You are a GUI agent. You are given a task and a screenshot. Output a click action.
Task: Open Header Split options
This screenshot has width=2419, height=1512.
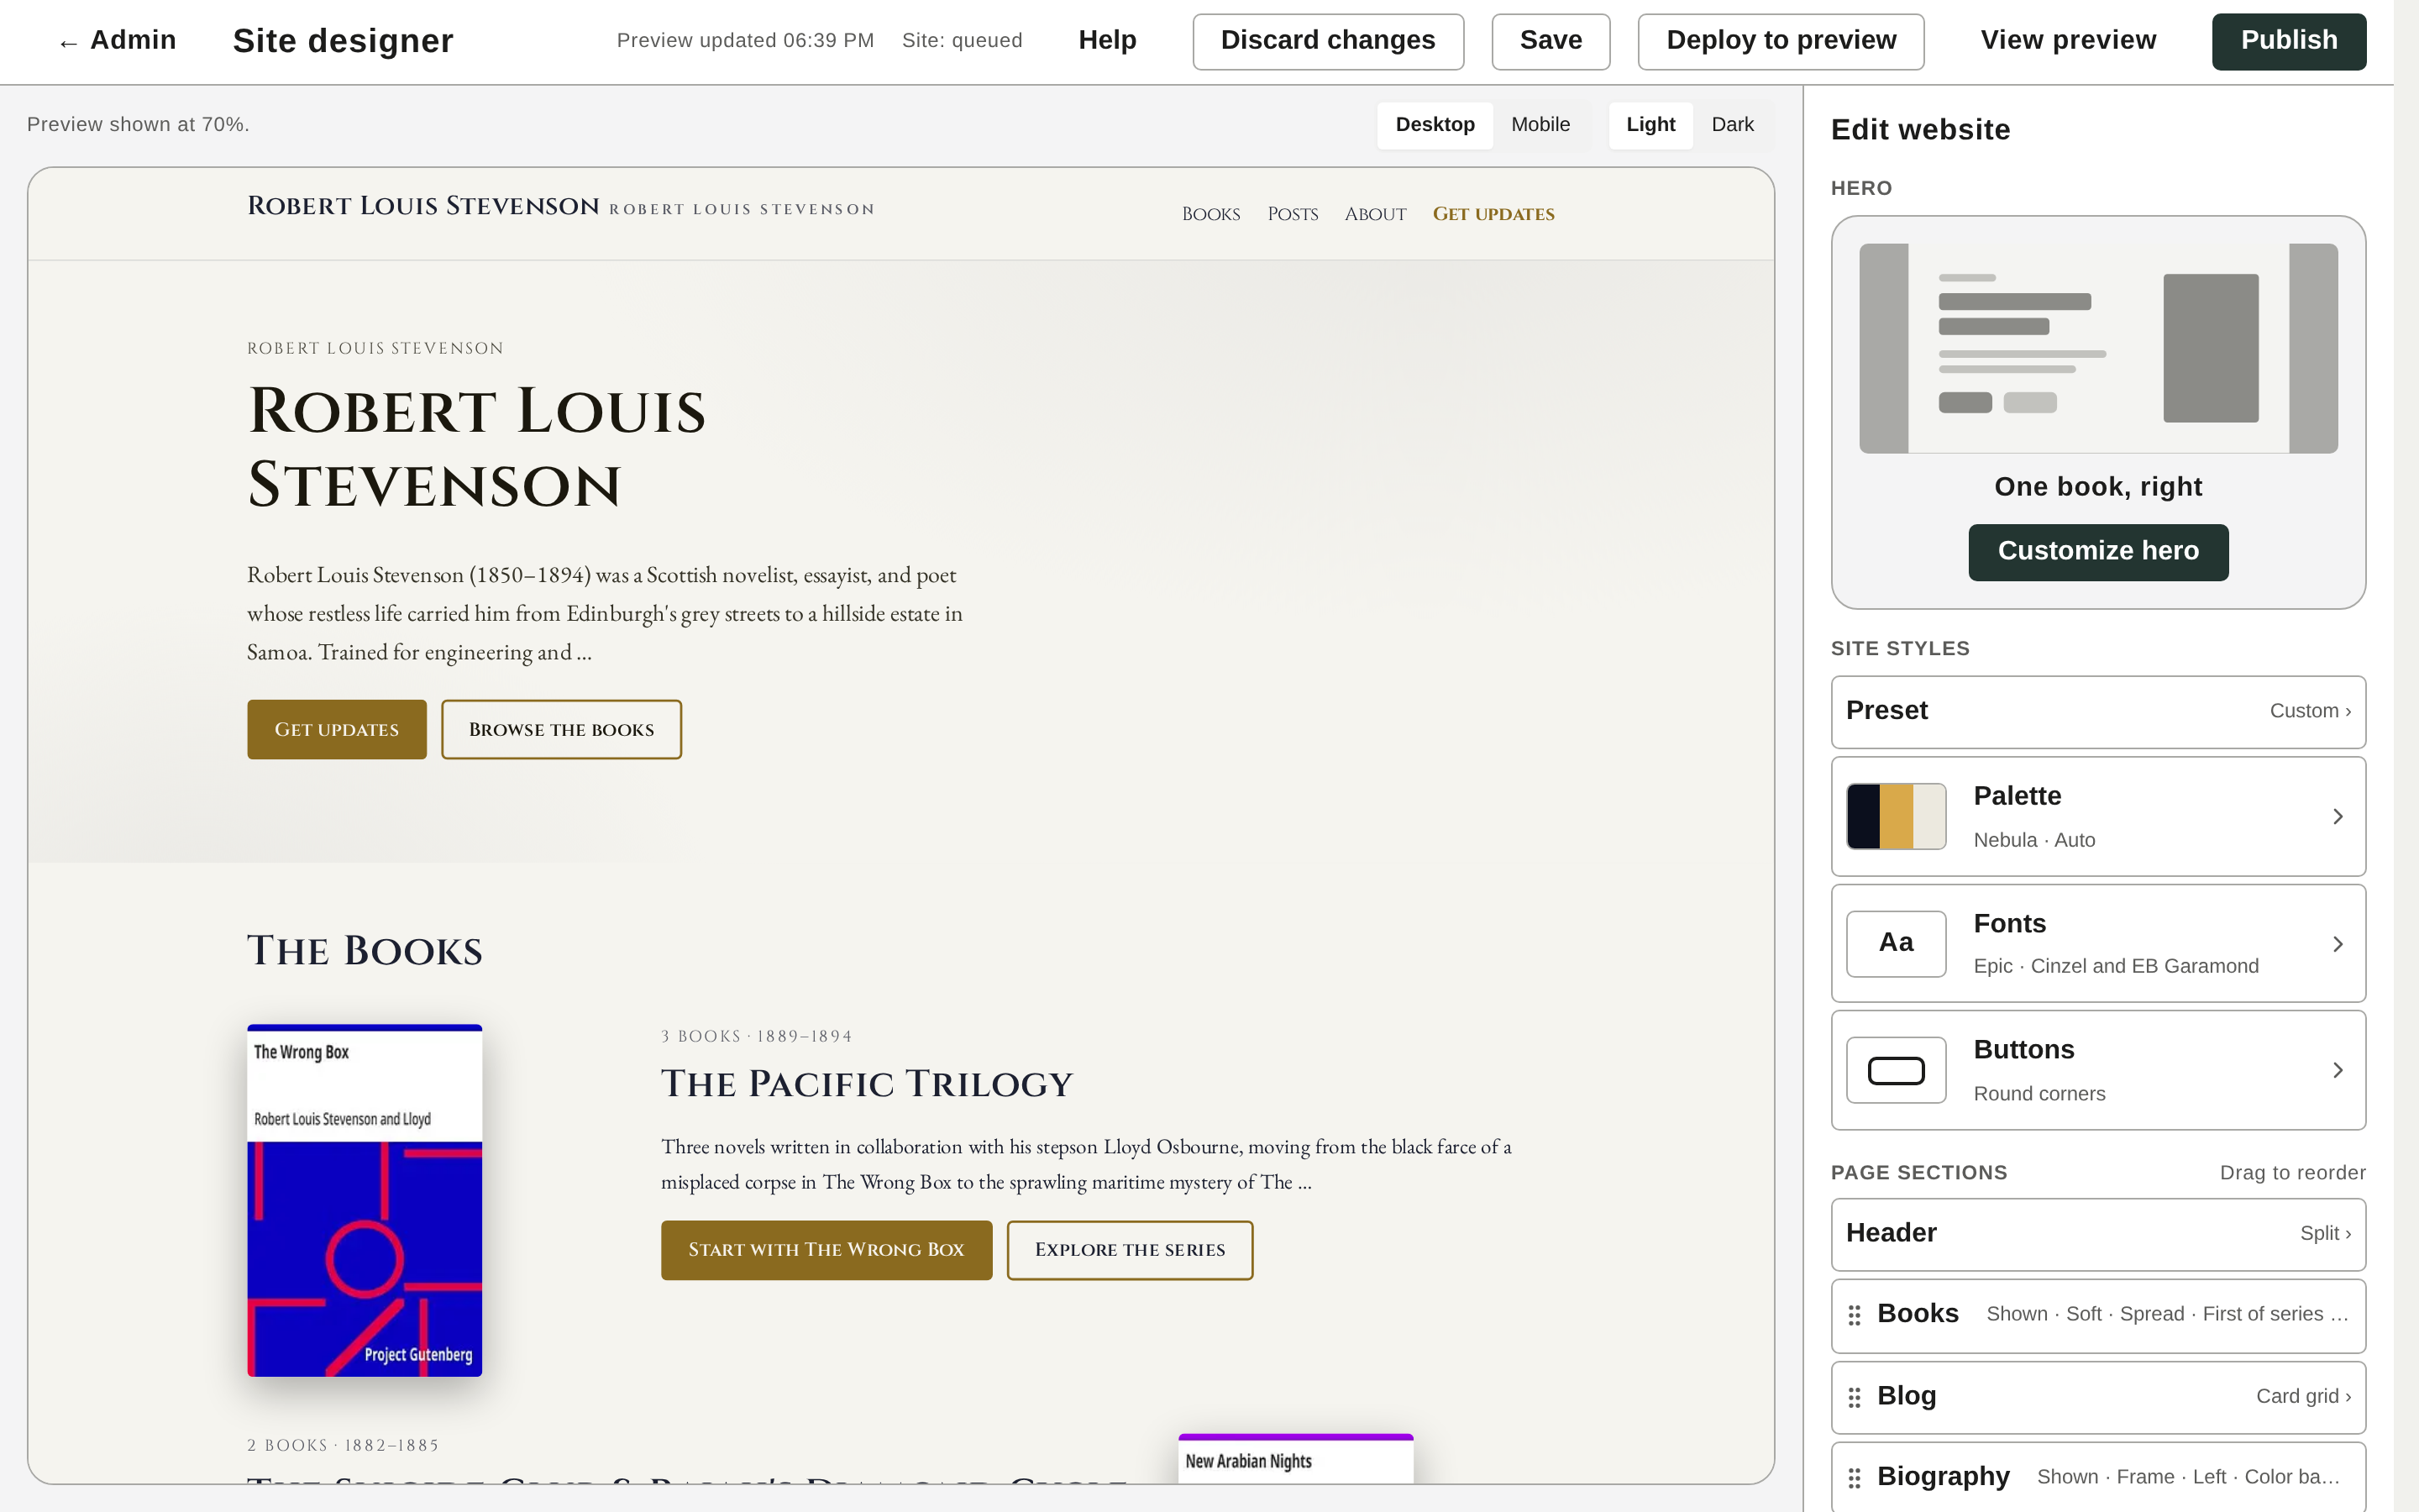pyautogui.click(x=2098, y=1234)
